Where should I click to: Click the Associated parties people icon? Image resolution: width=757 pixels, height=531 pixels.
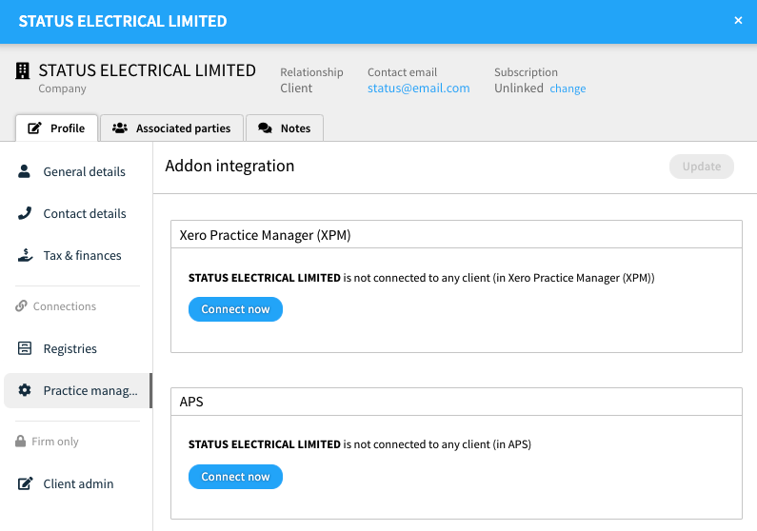(120, 128)
